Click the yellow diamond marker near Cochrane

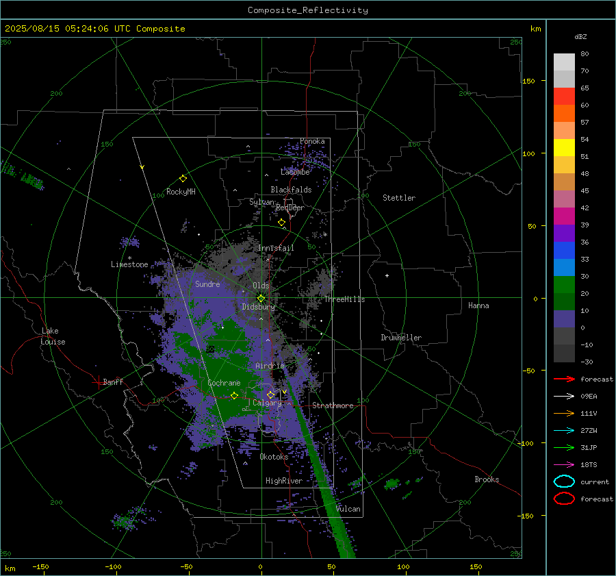(x=234, y=395)
